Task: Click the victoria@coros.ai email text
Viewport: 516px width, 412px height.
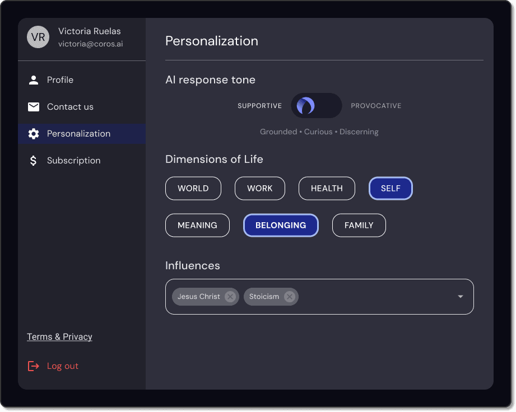Action: point(91,44)
